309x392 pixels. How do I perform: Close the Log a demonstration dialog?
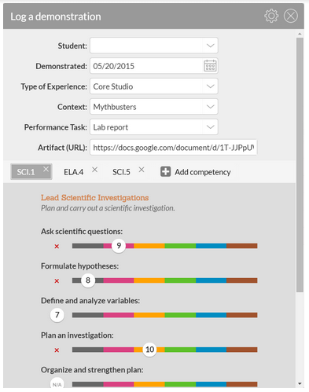pos(291,16)
